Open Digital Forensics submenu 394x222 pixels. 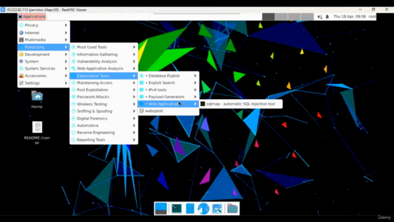point(104,118)
